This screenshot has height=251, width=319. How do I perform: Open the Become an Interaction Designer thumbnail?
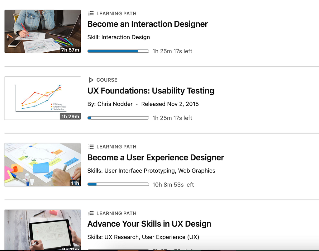pyautogui.click(x=43, y=31)
